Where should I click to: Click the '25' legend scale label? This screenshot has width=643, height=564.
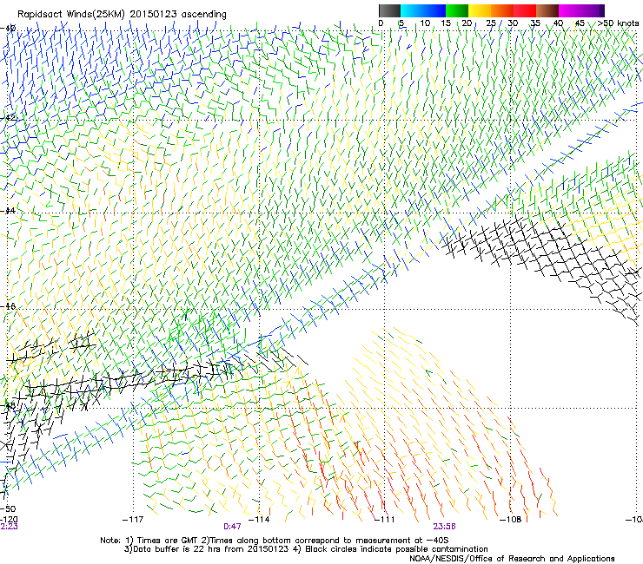pos(491,23)
